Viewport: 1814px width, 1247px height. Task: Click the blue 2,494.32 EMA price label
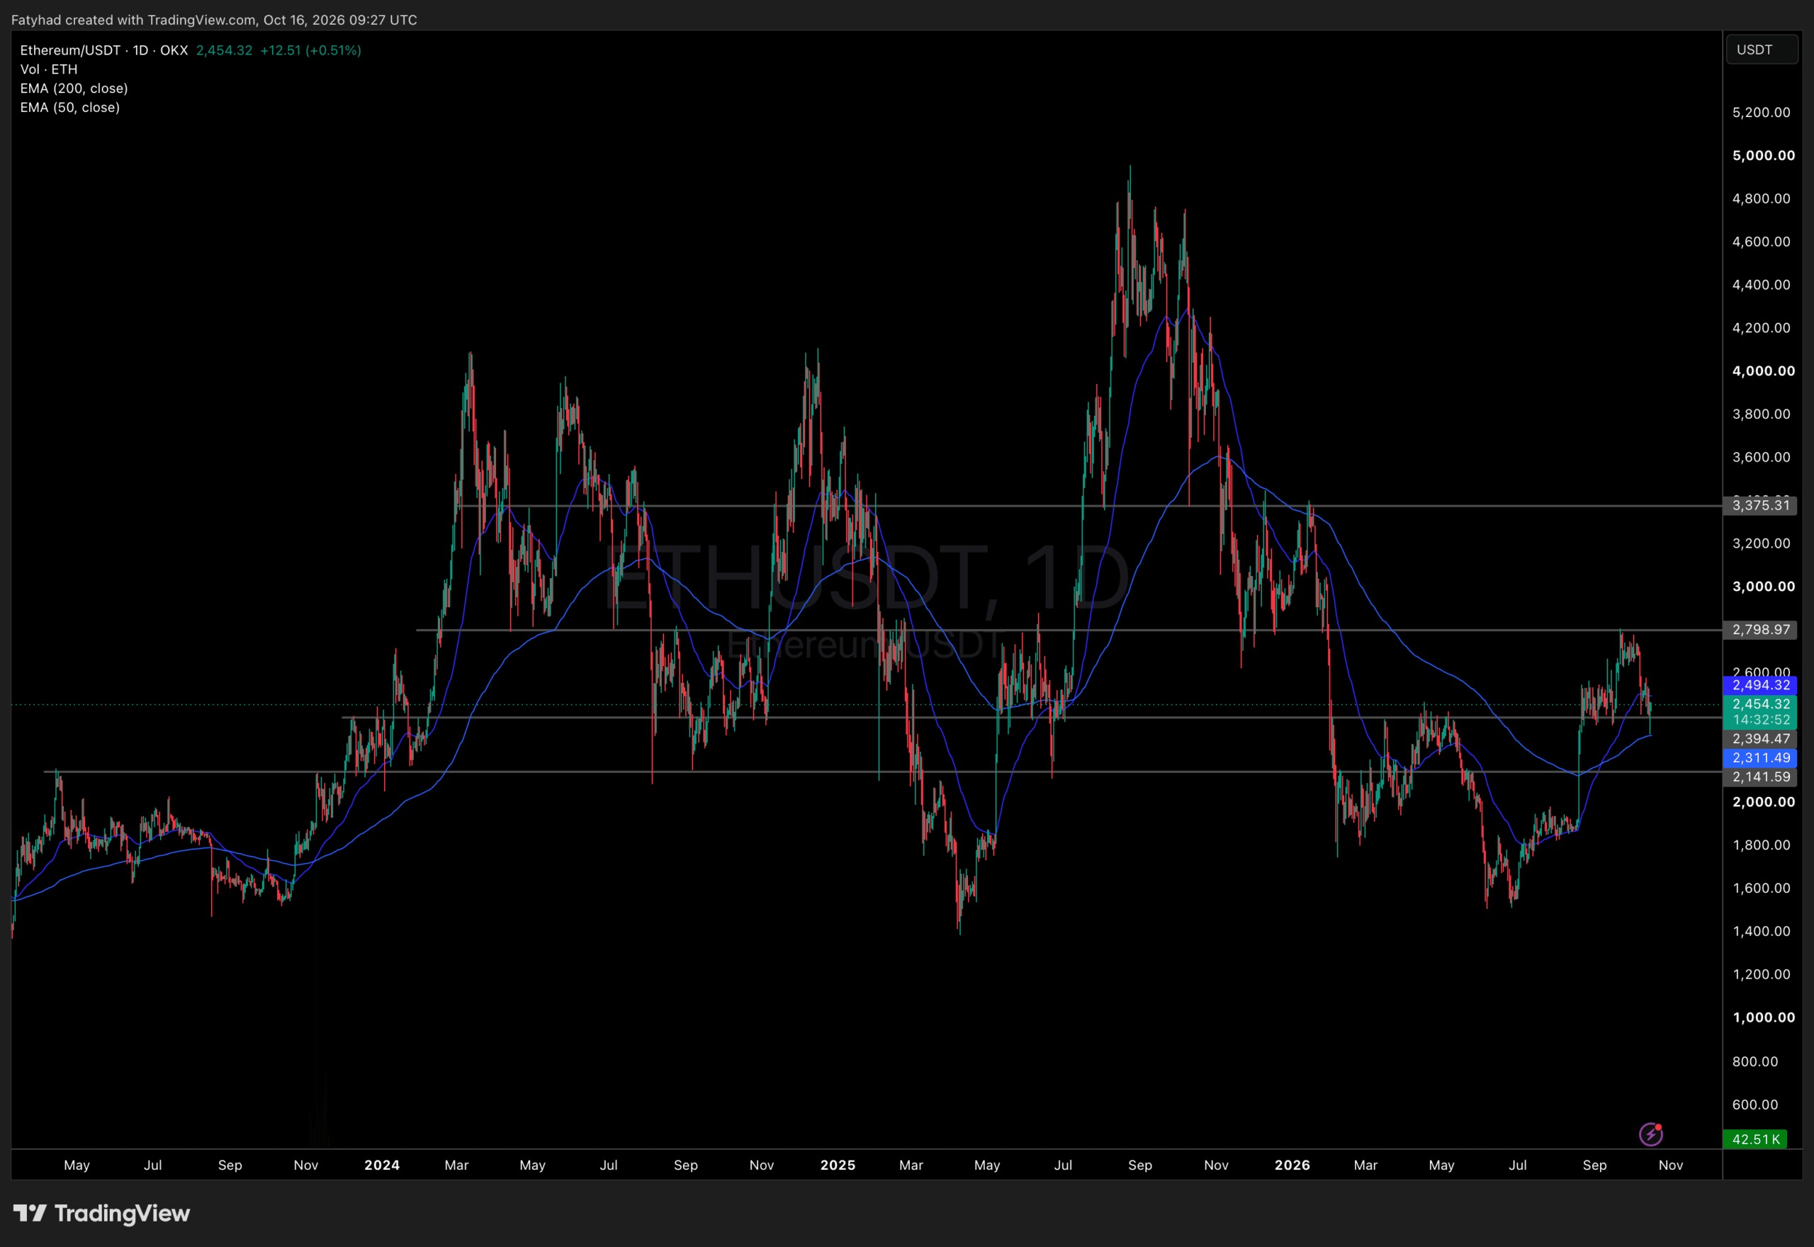(x=1760, y=685)
